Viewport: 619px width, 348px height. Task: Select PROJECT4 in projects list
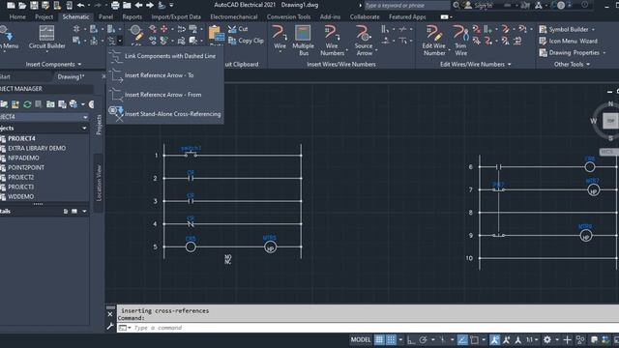click(21, 138)
